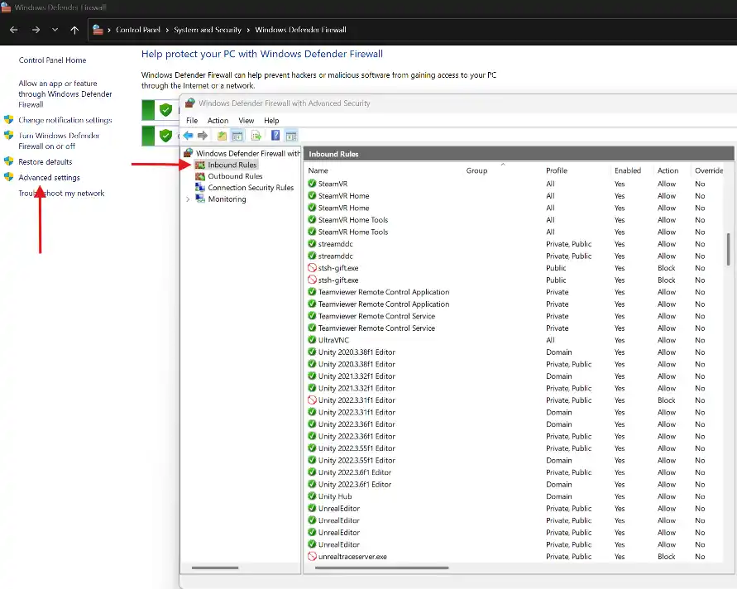Image resolution: width=737 pixels, height=589 pixels.
Task: Click the horizontal scrollbar under the console tree
Action: coord(215,567)
